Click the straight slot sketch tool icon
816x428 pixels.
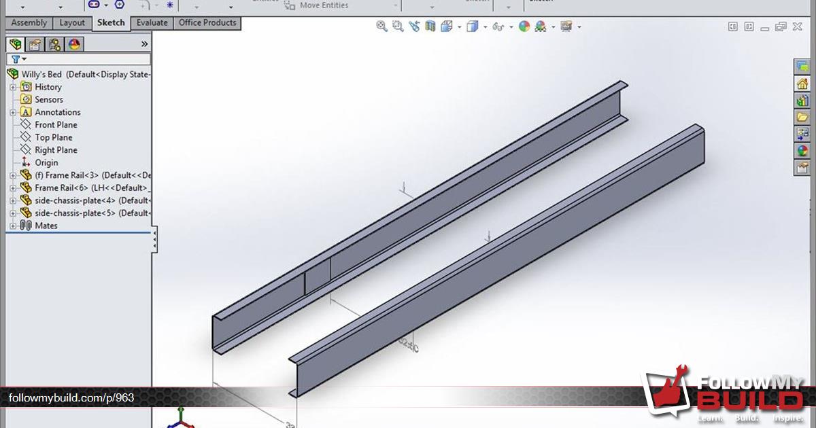pyautogui.click(x=94, y=4)
